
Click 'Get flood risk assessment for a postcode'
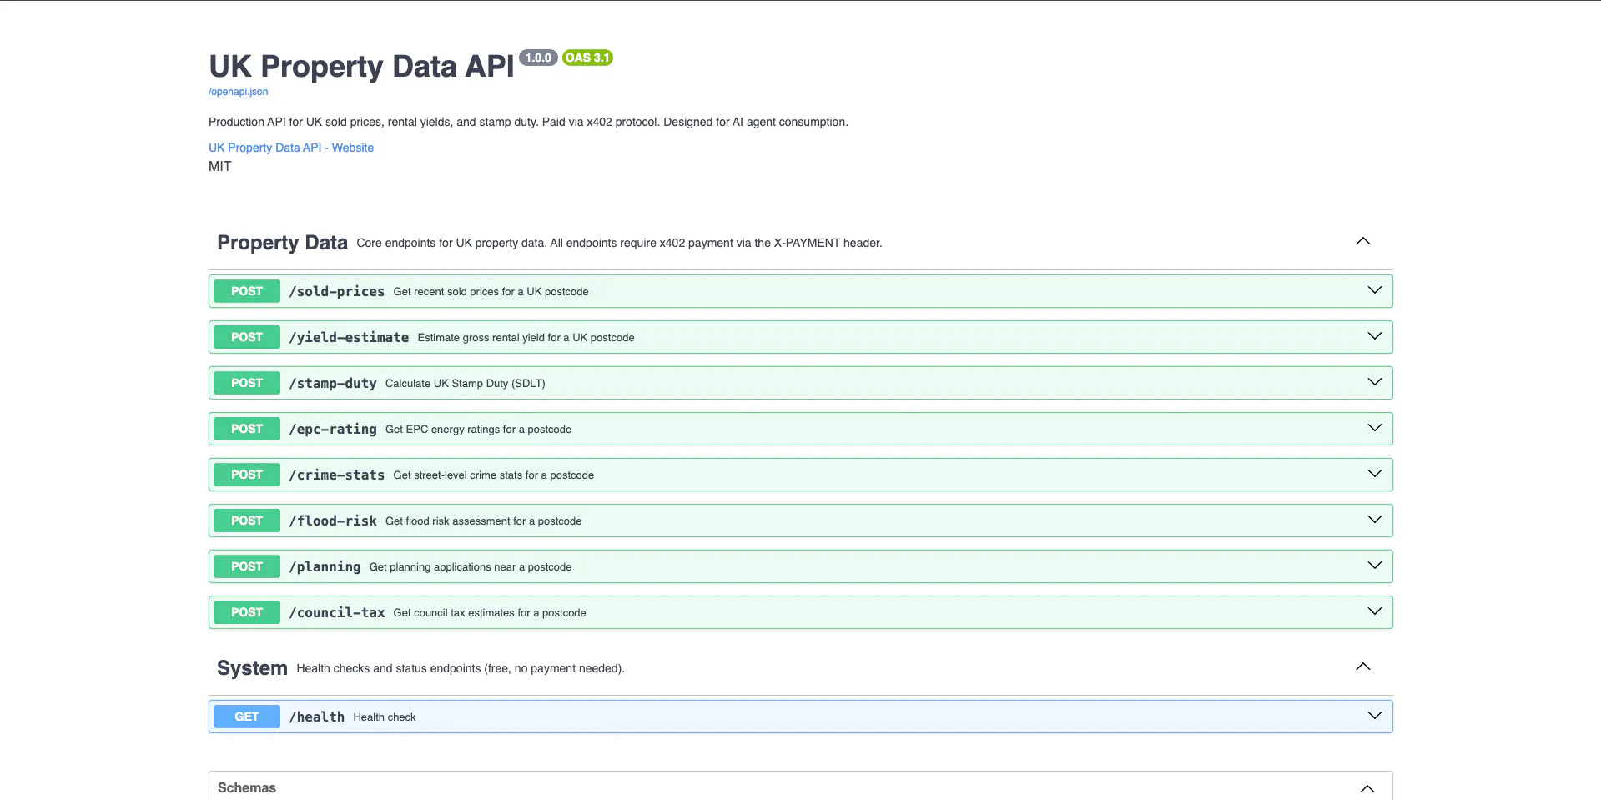483,521
